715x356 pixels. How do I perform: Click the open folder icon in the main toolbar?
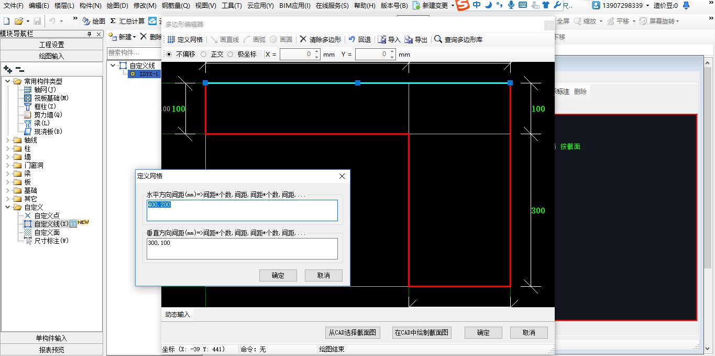19,21
